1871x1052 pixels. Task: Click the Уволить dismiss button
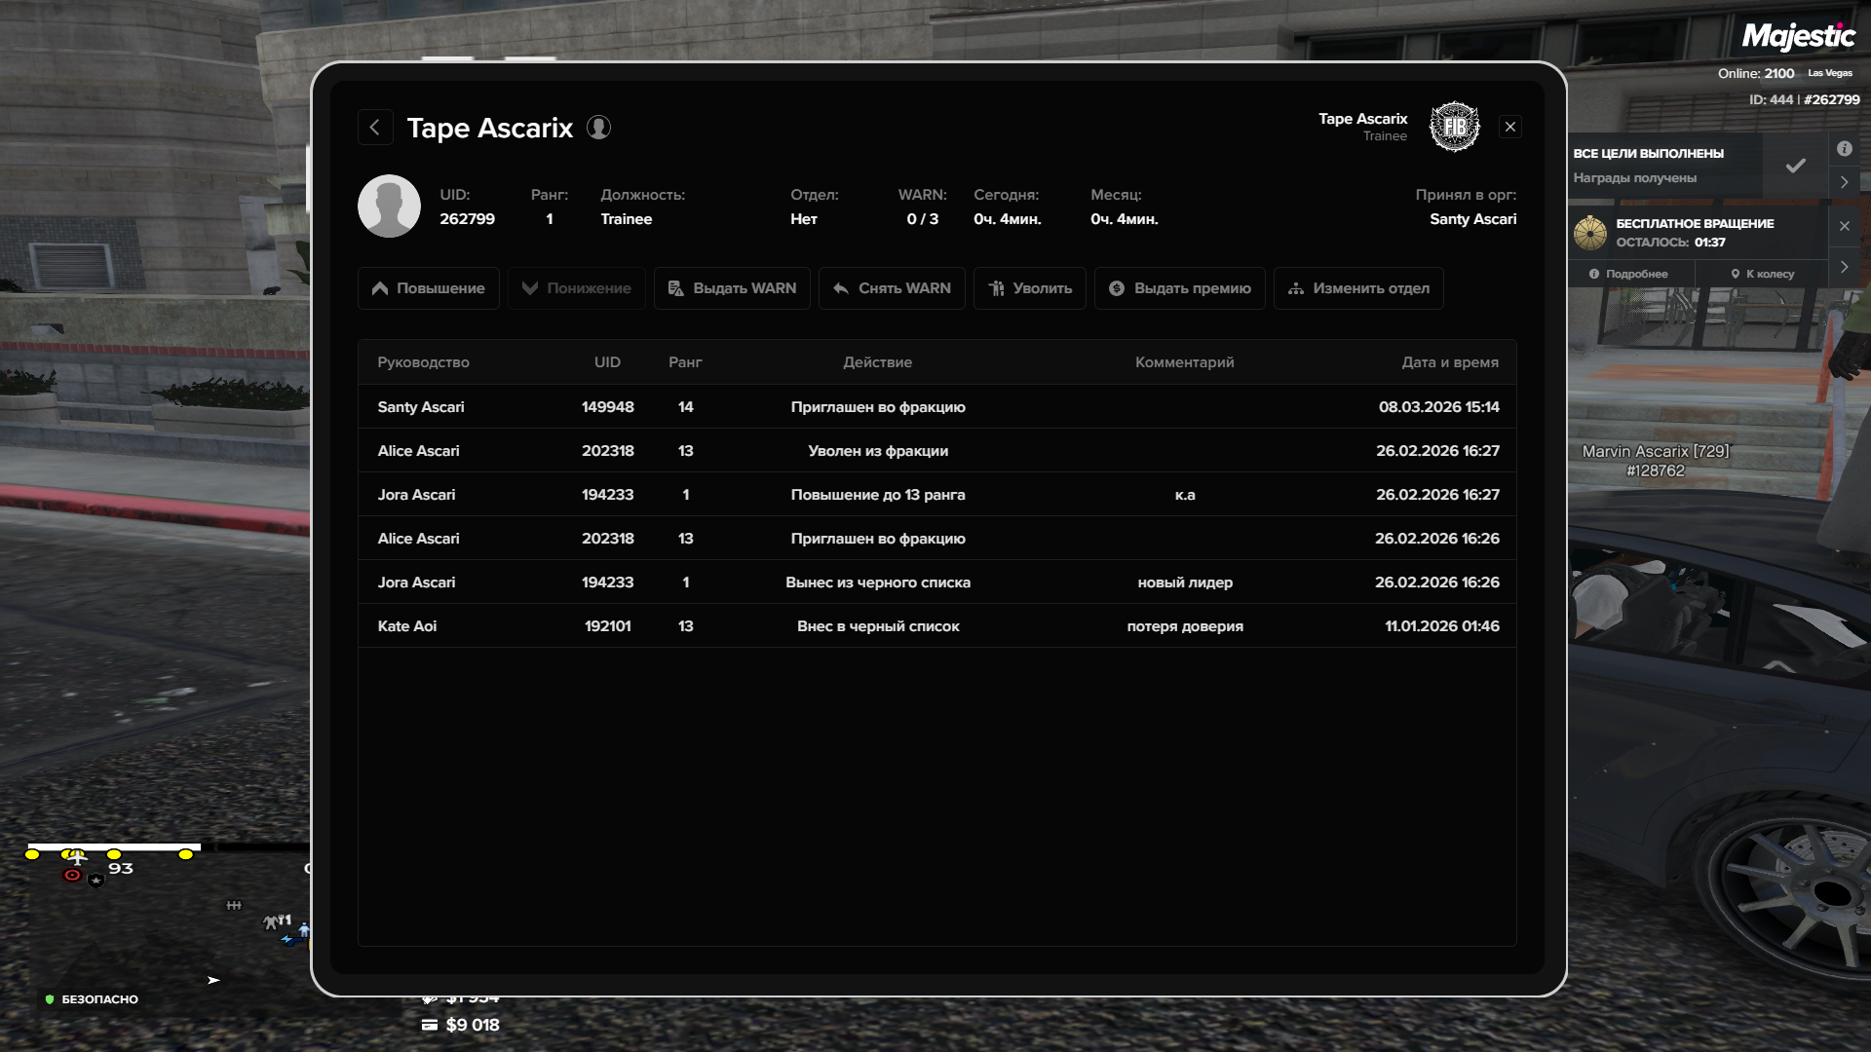coord(1029,288)
